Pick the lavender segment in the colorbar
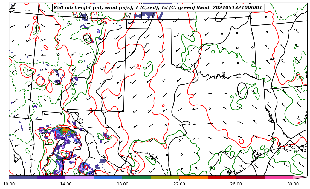Screen dimensions: 310x189 80,177
